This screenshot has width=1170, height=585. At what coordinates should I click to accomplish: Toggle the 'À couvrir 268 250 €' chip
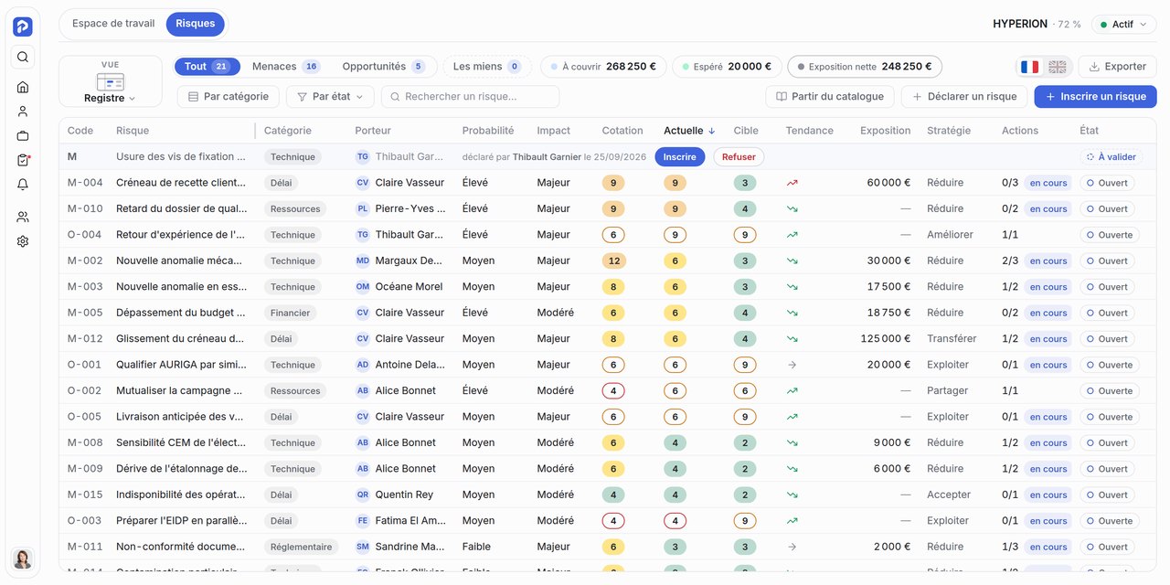point(605,67)
